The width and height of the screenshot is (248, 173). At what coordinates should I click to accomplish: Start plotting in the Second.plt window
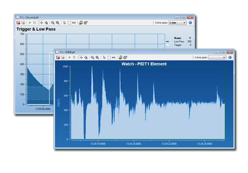30,23
